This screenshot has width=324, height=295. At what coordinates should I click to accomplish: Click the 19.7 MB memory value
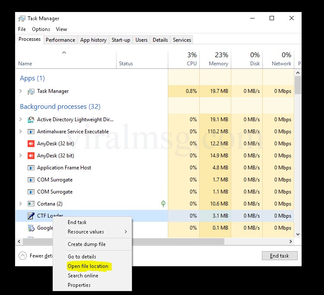[x=219, y=91]
